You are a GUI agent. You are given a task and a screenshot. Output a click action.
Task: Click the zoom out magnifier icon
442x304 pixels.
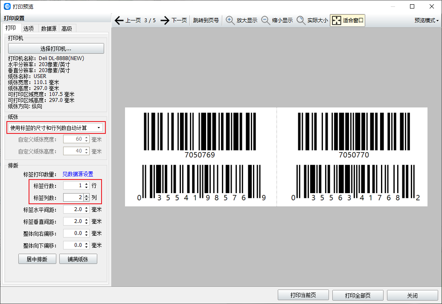tap(265, 20)
